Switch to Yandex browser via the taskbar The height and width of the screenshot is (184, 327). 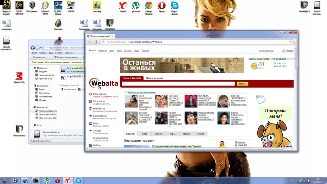point(68,180)
